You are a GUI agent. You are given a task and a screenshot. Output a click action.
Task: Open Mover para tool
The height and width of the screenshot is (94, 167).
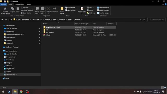(37, 10)
